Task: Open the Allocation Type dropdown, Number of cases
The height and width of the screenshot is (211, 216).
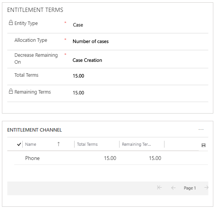Action: tap(91, 41)
